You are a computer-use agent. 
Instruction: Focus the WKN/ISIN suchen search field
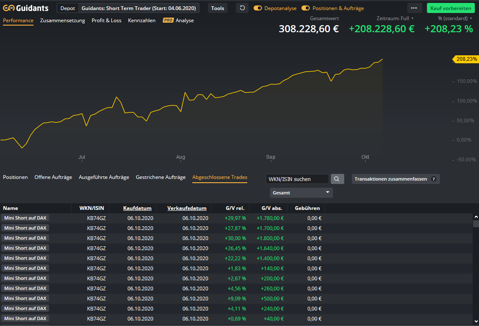pos(297,179)
